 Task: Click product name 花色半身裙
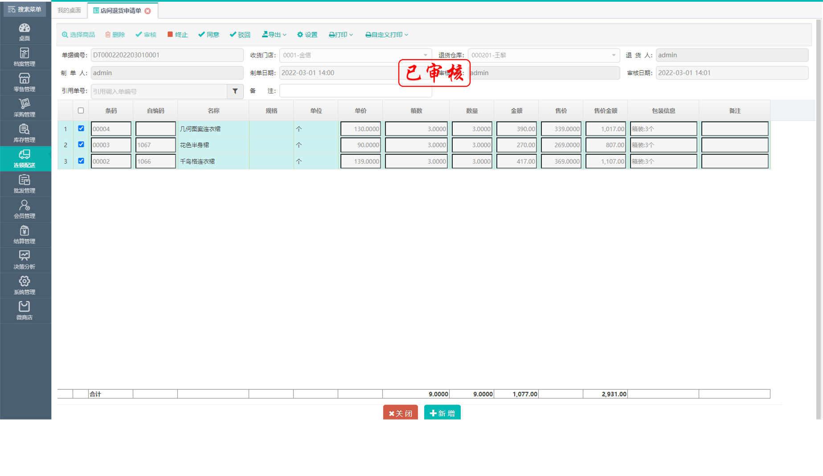194,145
